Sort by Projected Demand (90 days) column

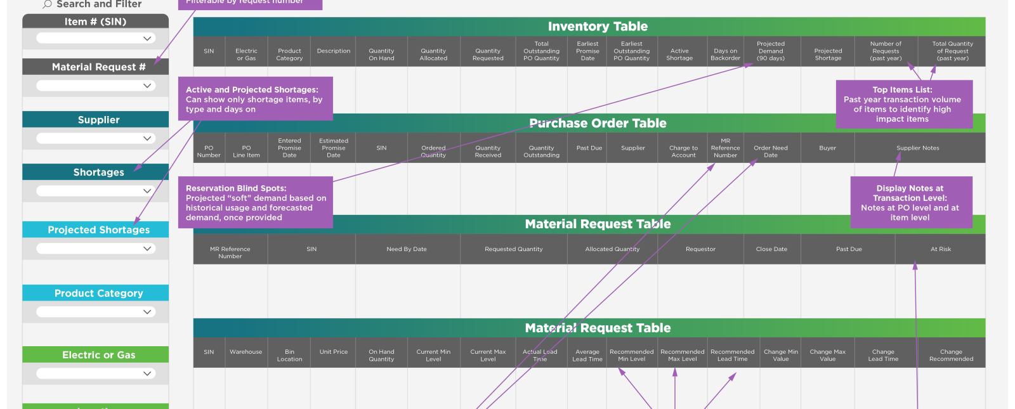pyautogui.click(x=770, y=51)
